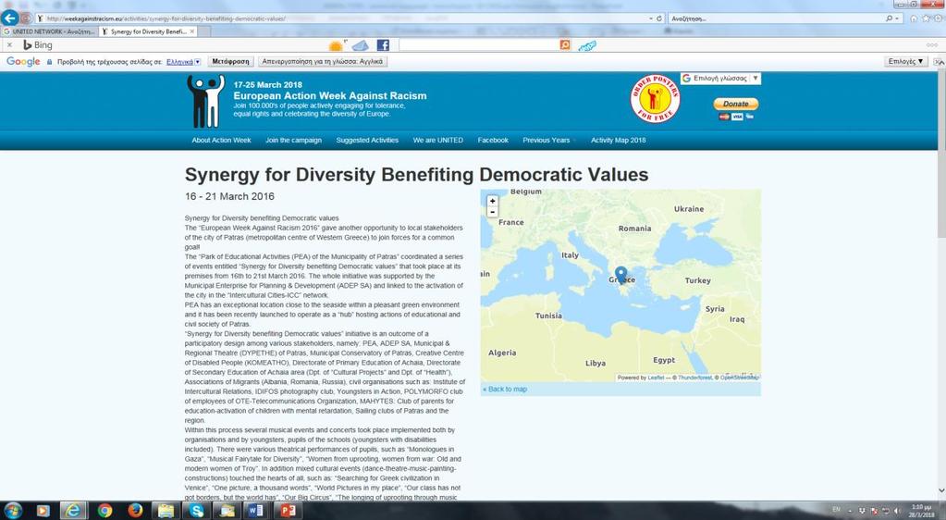Open the Join the campaign menu item

(x=294, y=140)
